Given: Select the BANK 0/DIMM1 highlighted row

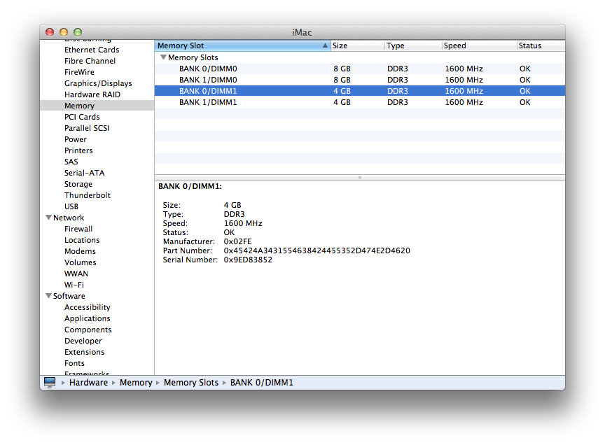Looking at the screenshot, I should click(360, 91).
